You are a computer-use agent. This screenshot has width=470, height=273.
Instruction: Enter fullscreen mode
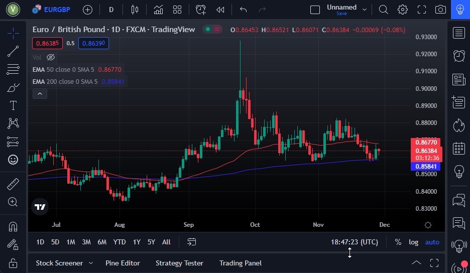(x=422, y=10)
